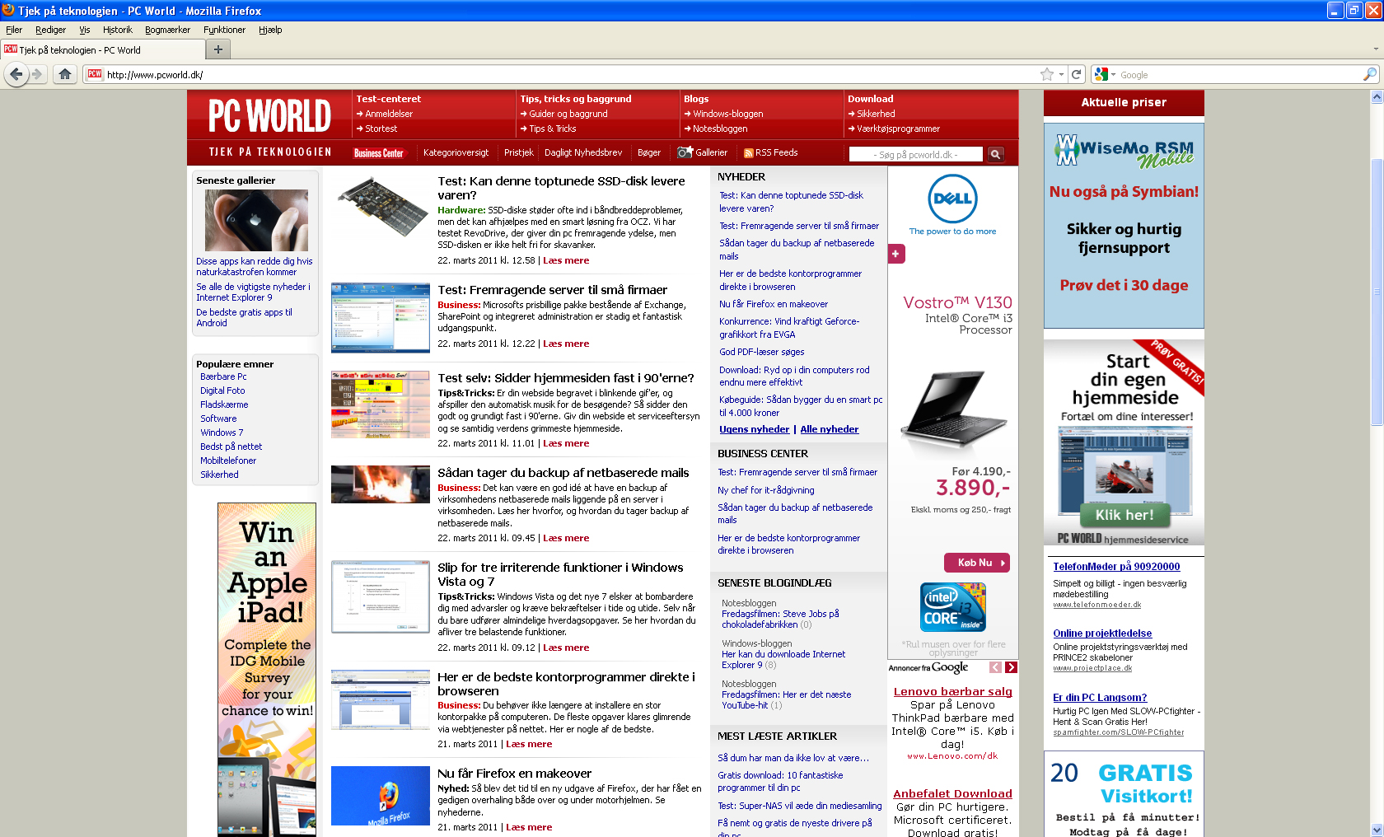Click the site favicon in the address bar

coord(95,74)
